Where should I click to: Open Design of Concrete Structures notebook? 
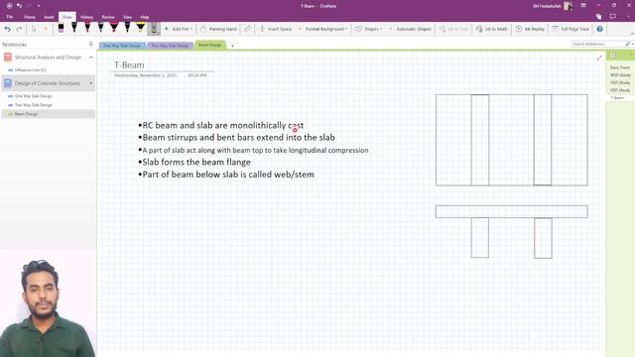click(x=48, y=83)
